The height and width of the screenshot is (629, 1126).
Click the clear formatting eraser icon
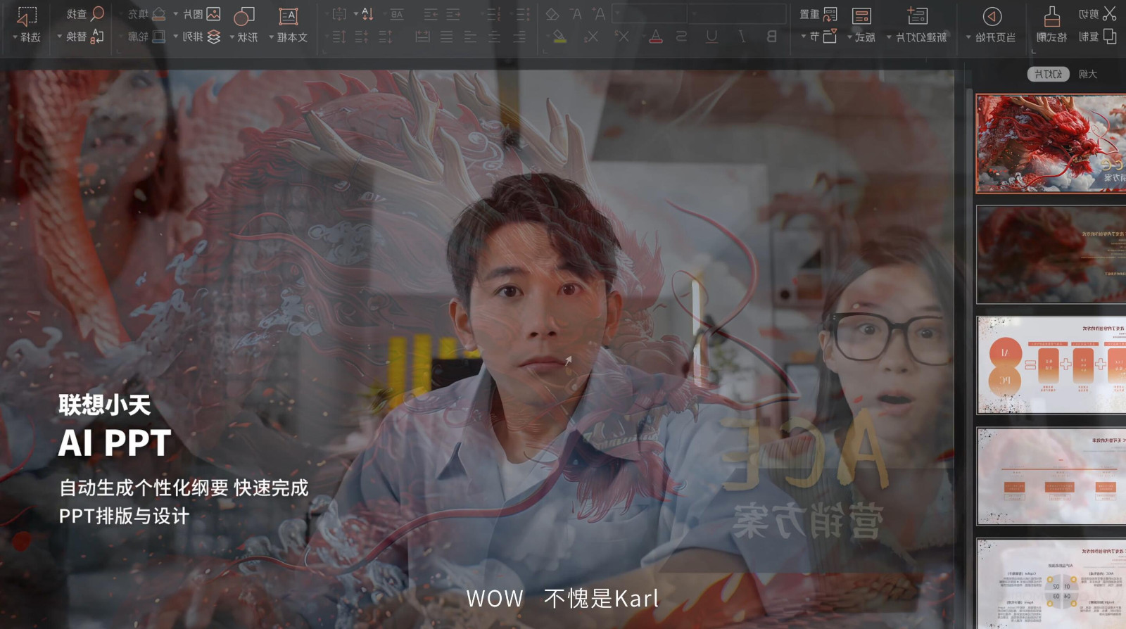552,14
